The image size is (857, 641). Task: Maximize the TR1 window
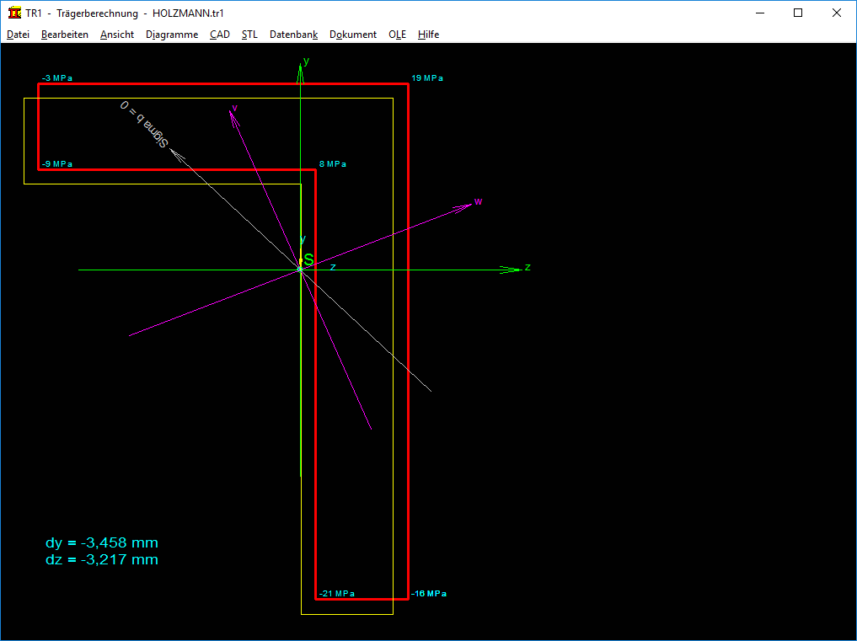[x=798, y=13]
